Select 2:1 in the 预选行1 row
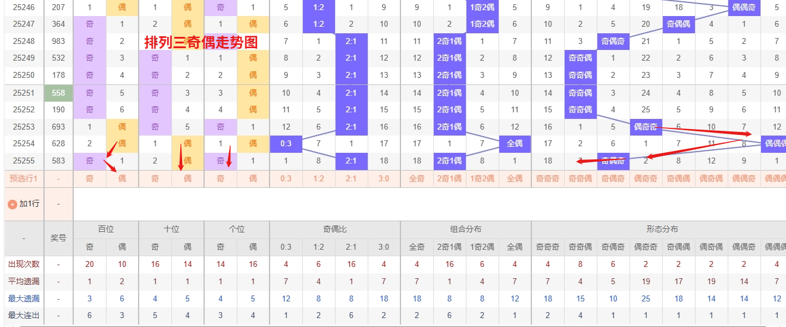Viewport: 786px width, 327px height. coord(351,178)
